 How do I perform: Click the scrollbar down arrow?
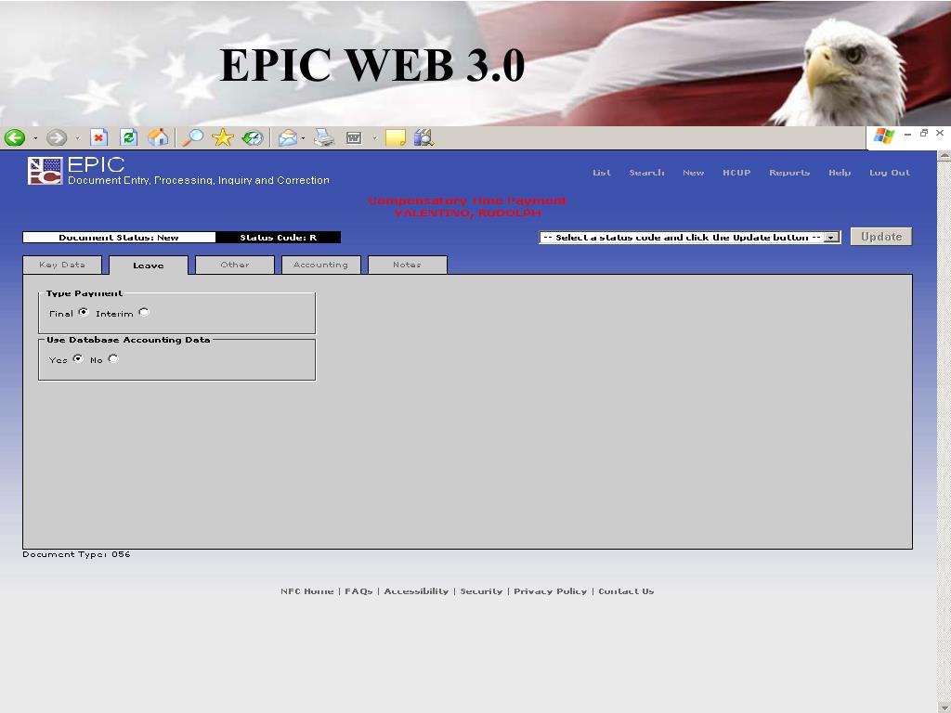(x=944, y=707)
